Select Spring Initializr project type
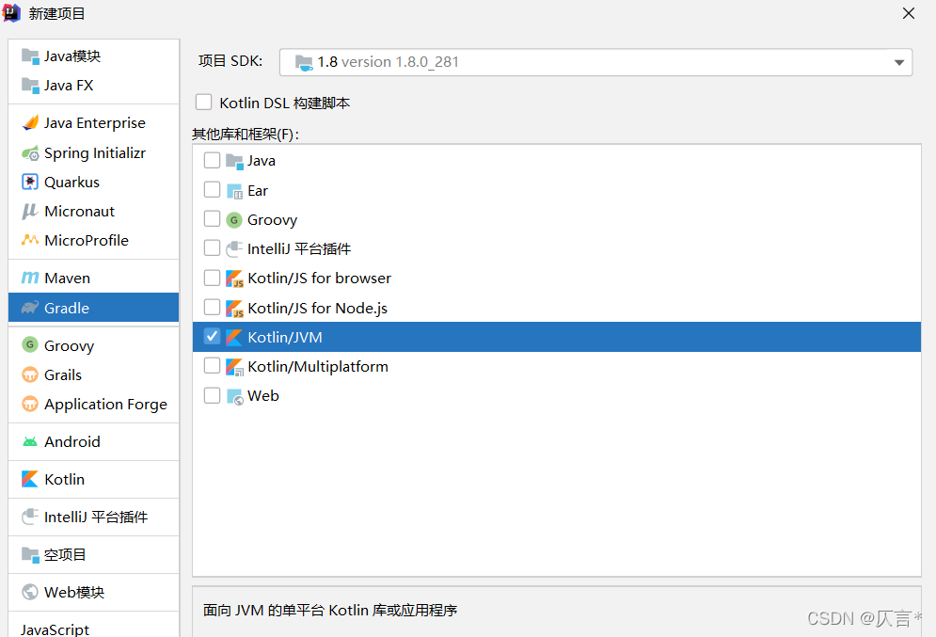The height and width of the screenshot is (637, 936). coord(94,153)
